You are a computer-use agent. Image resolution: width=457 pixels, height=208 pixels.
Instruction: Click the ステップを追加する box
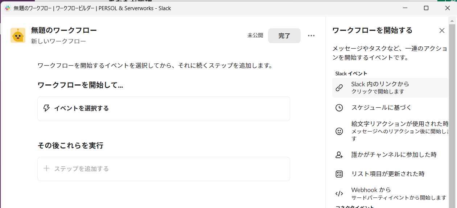164,169
